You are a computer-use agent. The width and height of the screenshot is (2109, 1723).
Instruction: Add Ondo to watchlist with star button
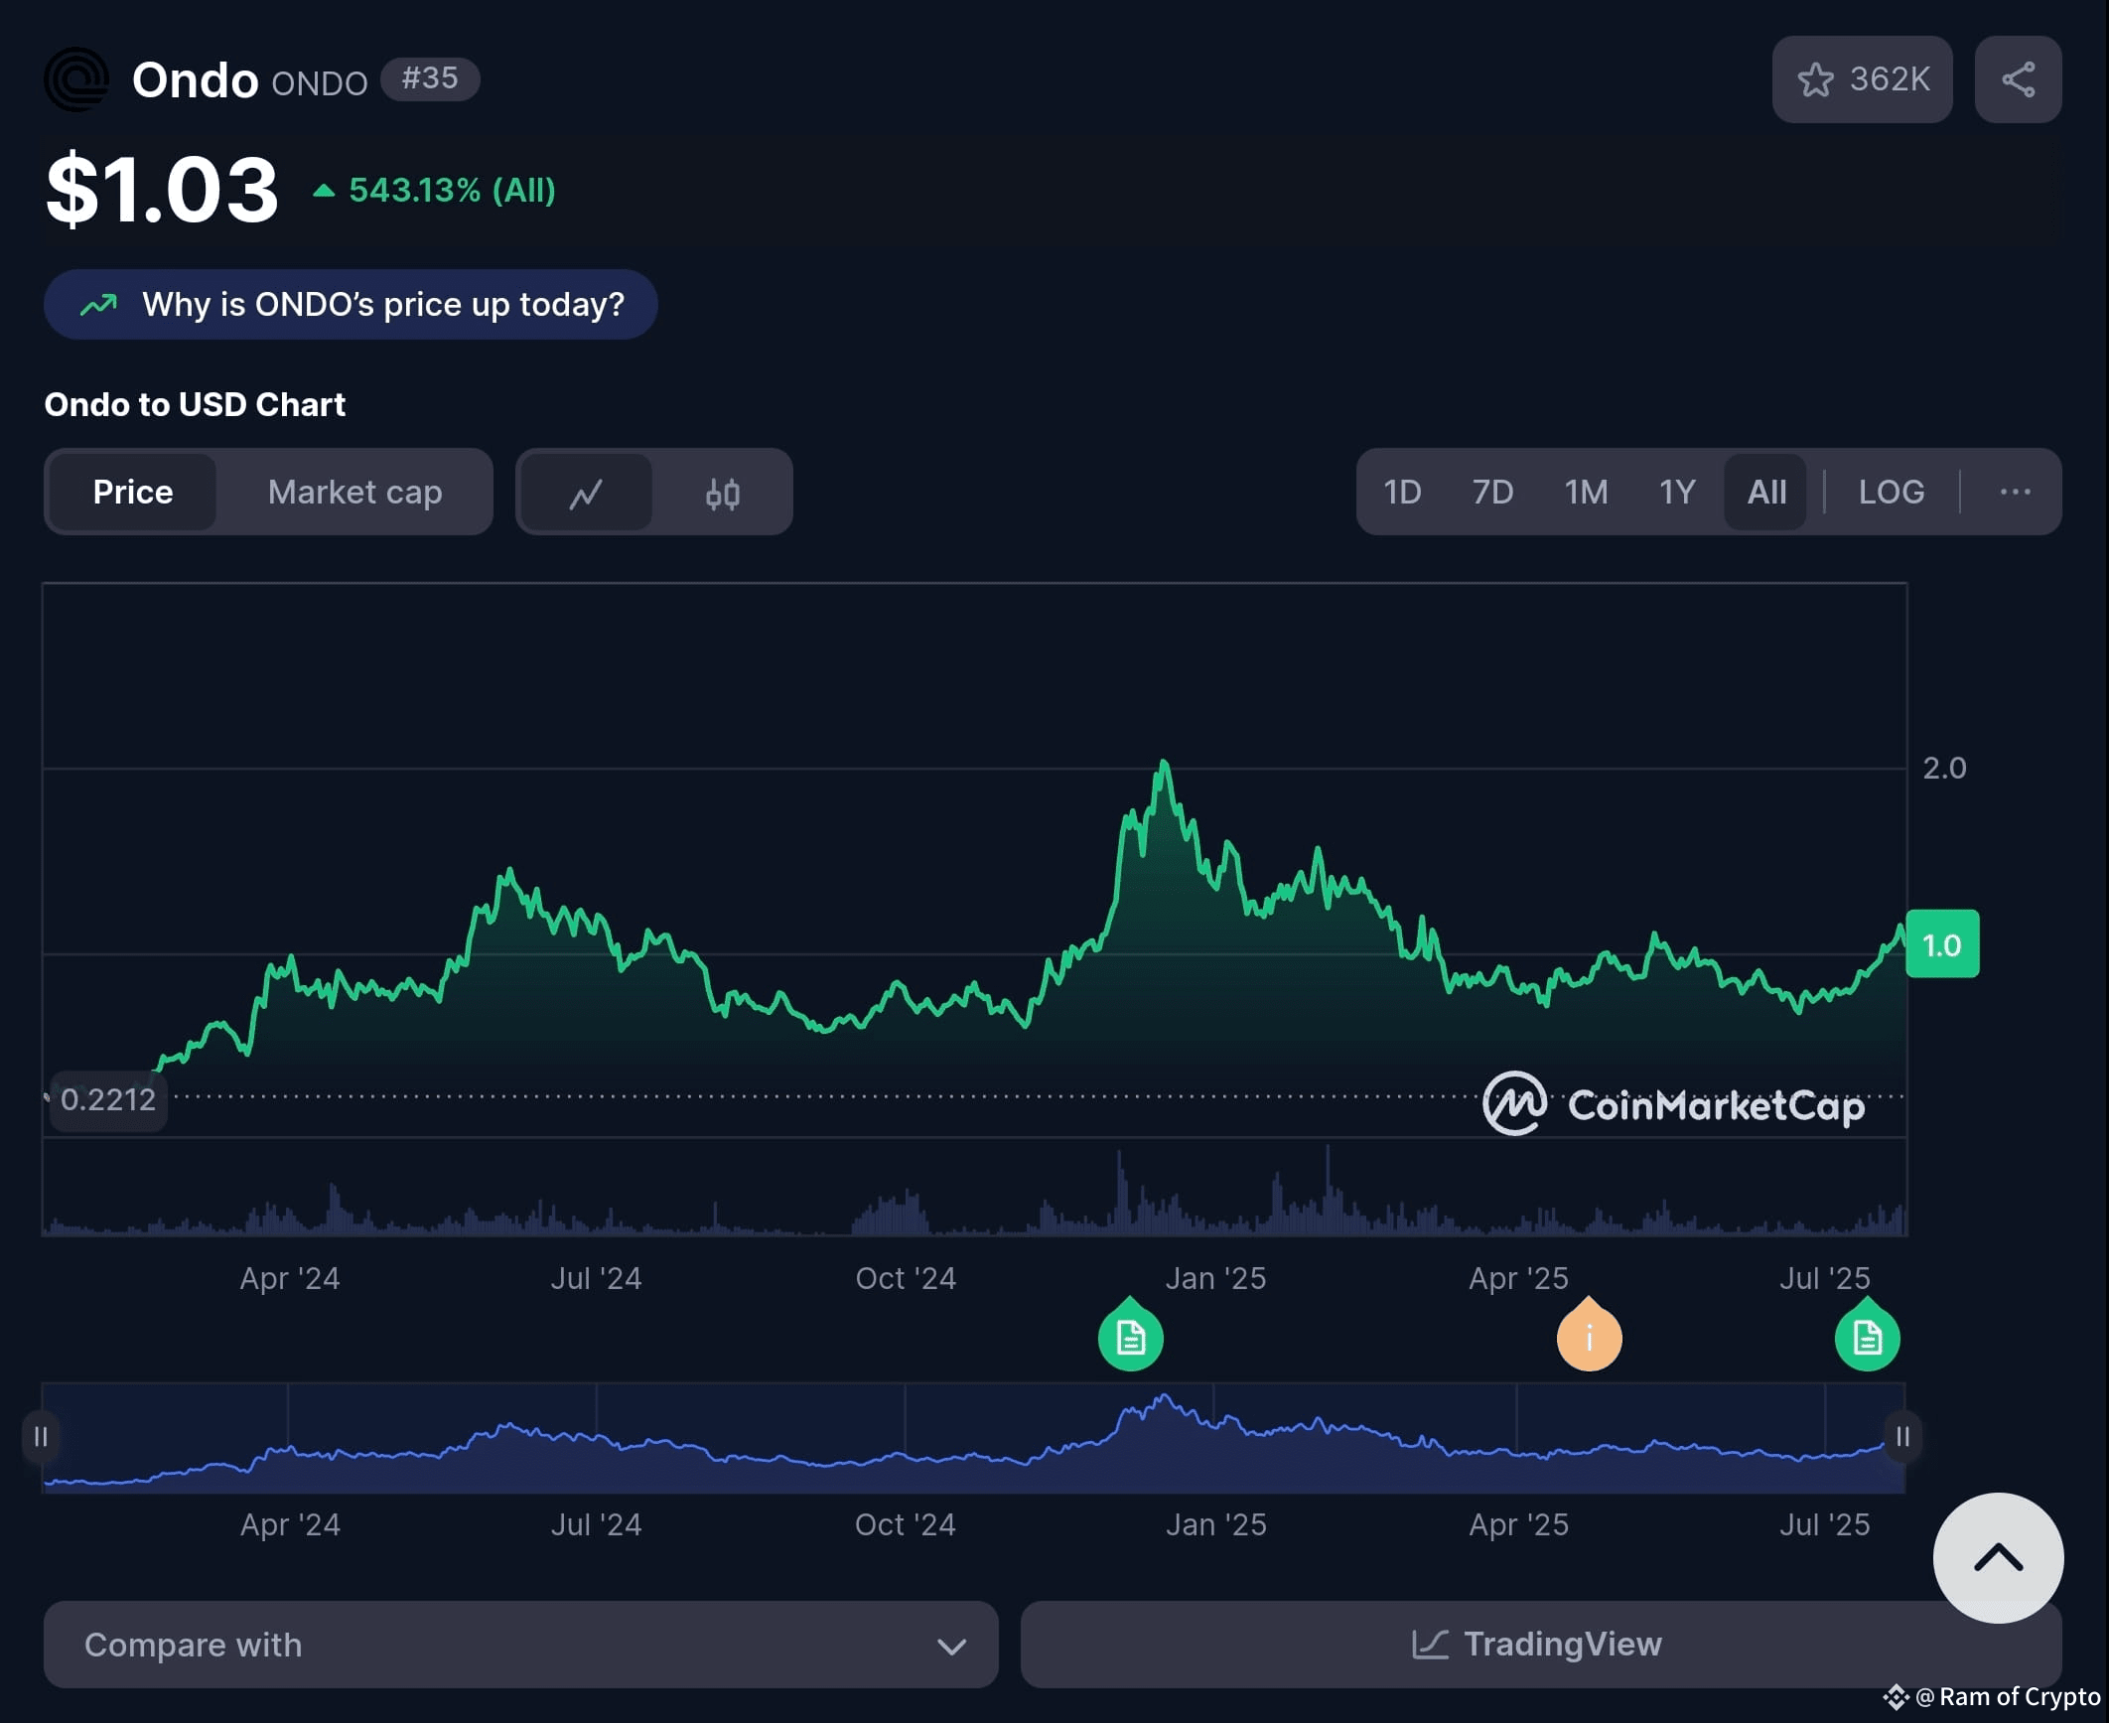click(x=1862, y=79)
